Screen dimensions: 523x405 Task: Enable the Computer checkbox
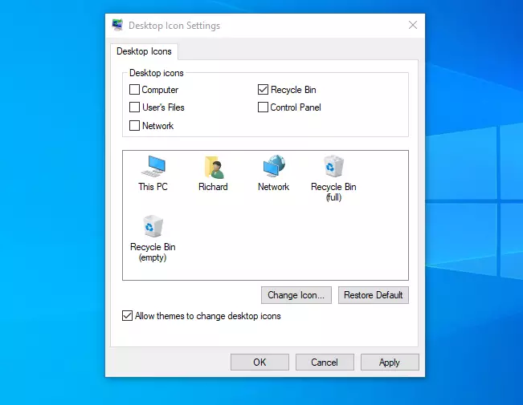134,90
